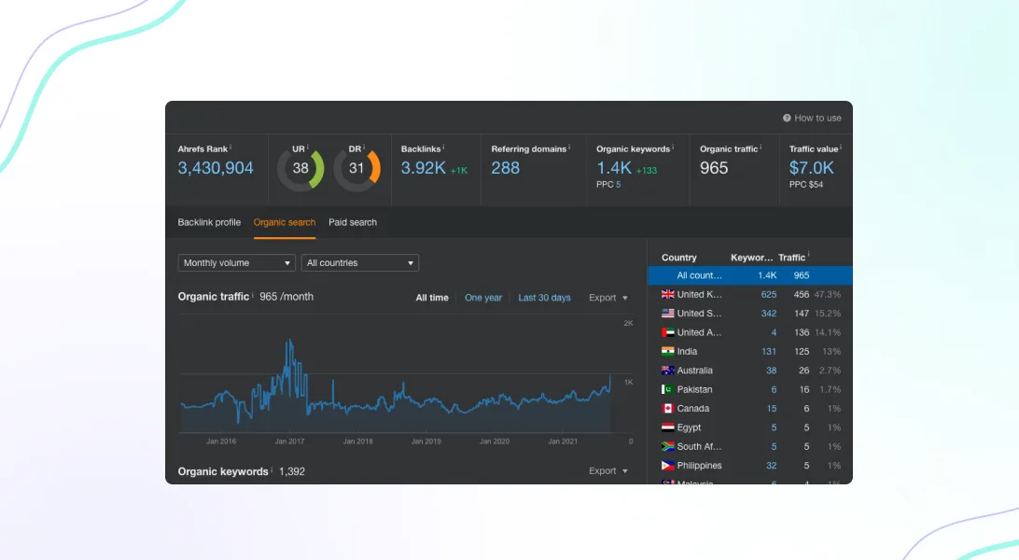Click the 288 referring domains value

coord(506,168)
